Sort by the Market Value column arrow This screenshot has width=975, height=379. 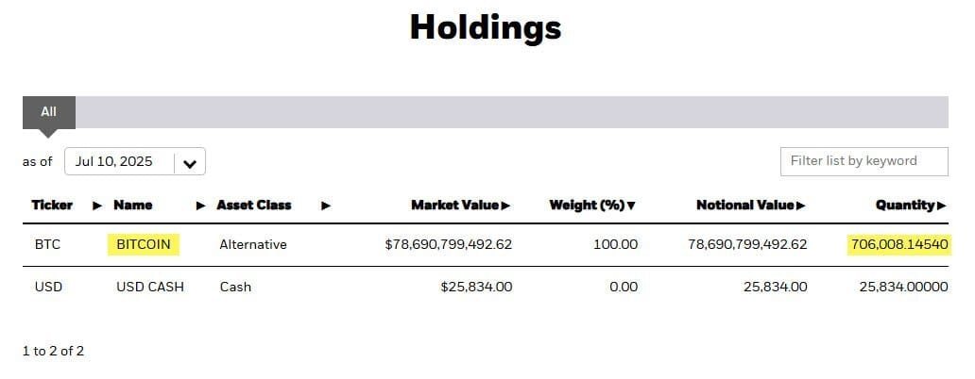(x=505, y=206)
